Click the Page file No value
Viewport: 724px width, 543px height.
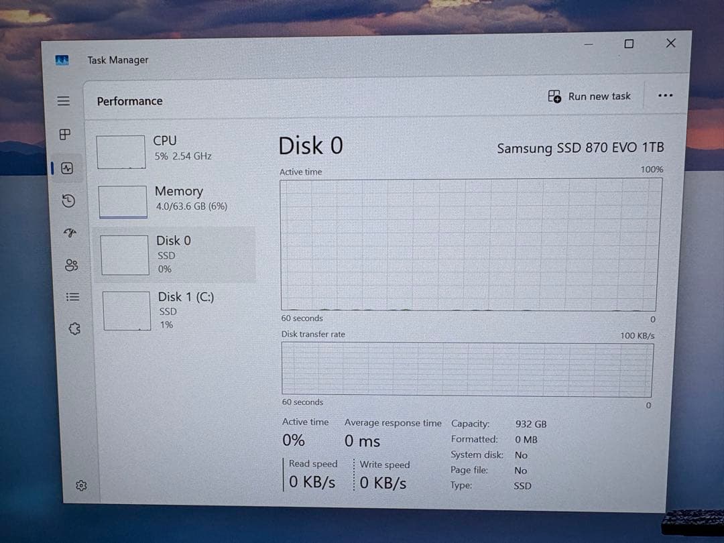click(x=520, y=471)
